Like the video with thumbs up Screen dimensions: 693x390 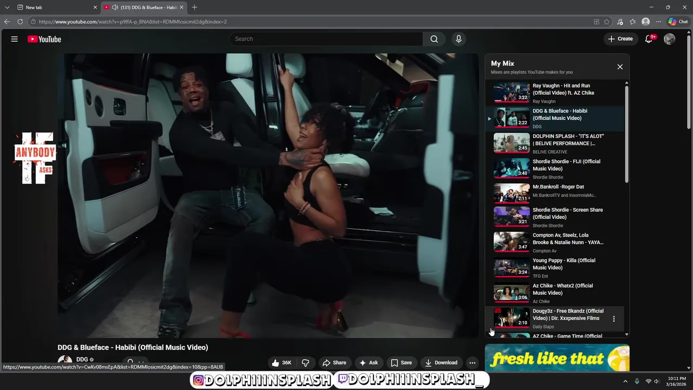pyautogui.click(x=282, y=363)
